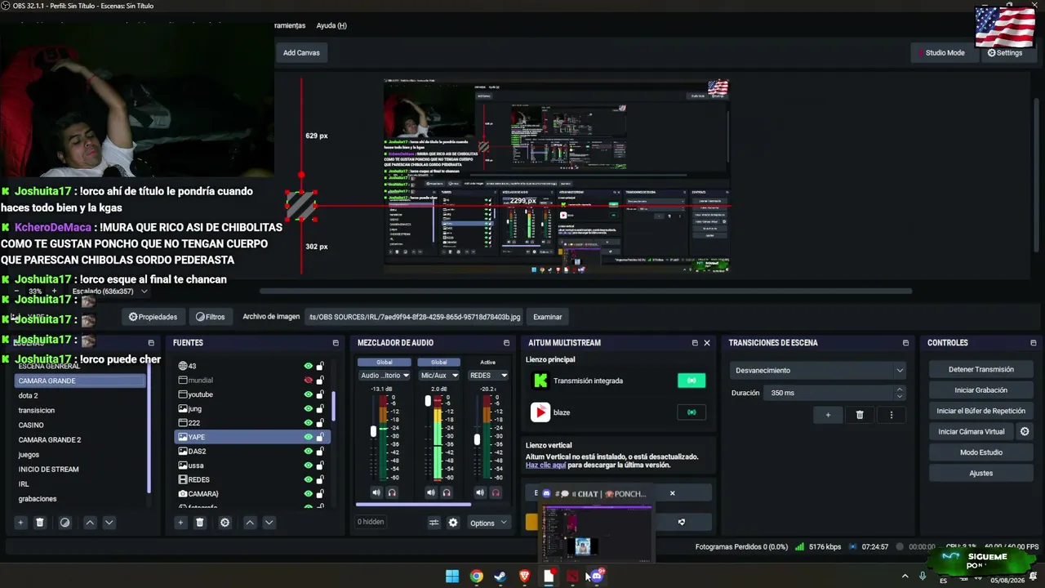
Task: Open the audio mixer layout sliders icon
Action: point(434,523)
